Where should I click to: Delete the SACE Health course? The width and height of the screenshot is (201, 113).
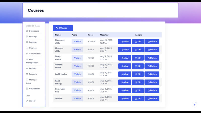(x=152, y=74)
